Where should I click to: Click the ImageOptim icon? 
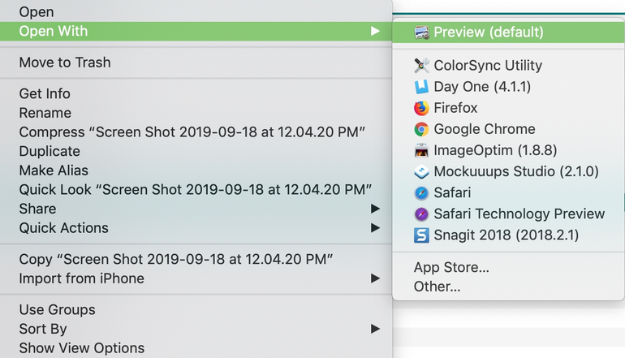[421, 150]
